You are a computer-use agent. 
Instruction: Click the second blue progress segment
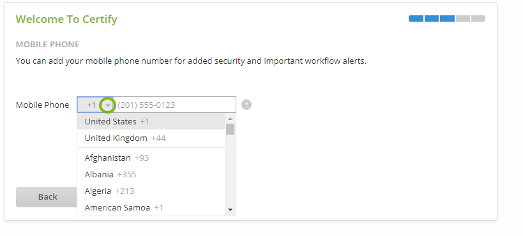432,18
